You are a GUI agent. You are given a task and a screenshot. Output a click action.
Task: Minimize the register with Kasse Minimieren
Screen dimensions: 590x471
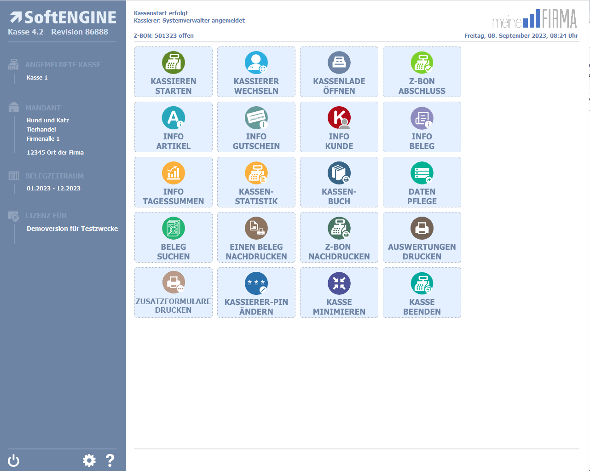[x=339, y=293]
